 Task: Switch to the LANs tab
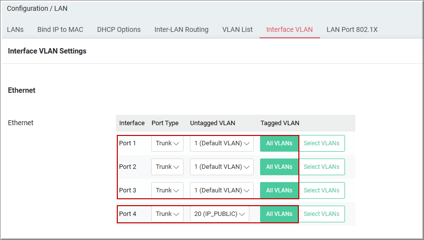[15, 29]
